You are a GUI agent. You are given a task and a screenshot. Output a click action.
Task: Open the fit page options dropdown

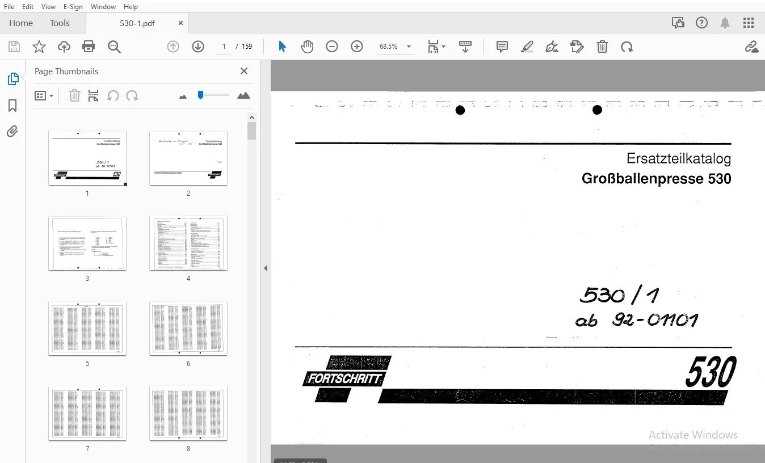[x=436, y=47]
